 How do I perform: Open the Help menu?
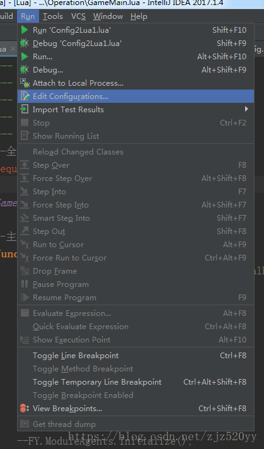pyautogui.click(x=139, y=16)
